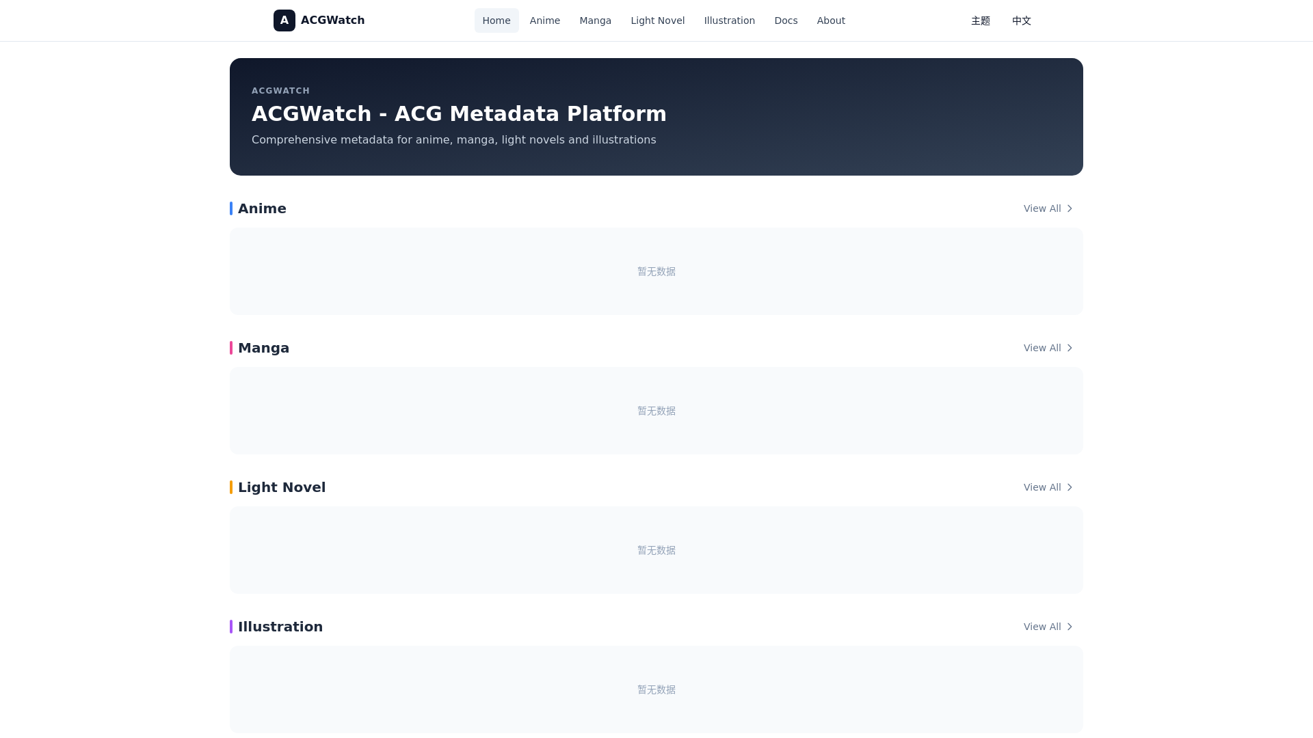Open the Manga nav menu item

(x=596, y=20)
